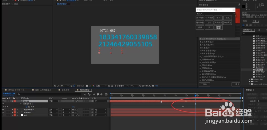Select the 跳动的数字 timeline tab
Screen dimensions: 267x130
(x=85, y=90)
